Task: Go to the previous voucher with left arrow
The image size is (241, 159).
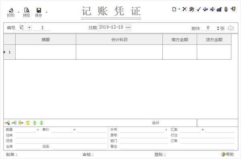Action: pyautogui.click(x=206, y=9)
